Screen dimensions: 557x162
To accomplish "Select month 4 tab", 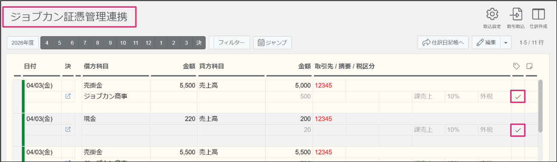I will tap(47, 43).
